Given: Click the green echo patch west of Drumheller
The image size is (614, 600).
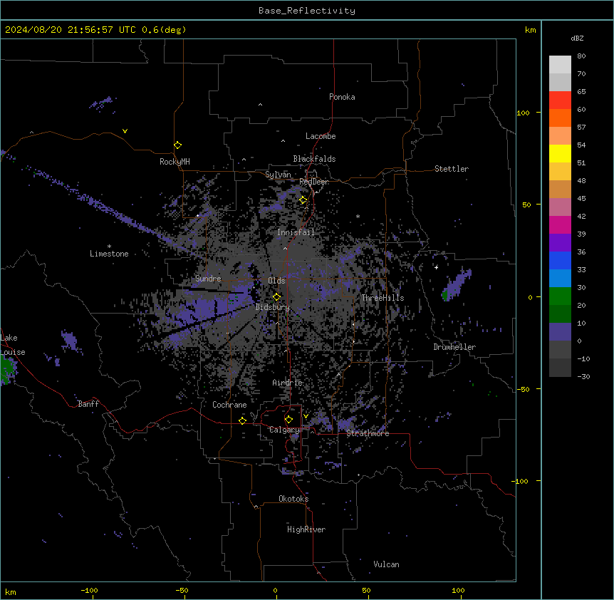Looking at the screenshot, I should (x=445, y=295).
